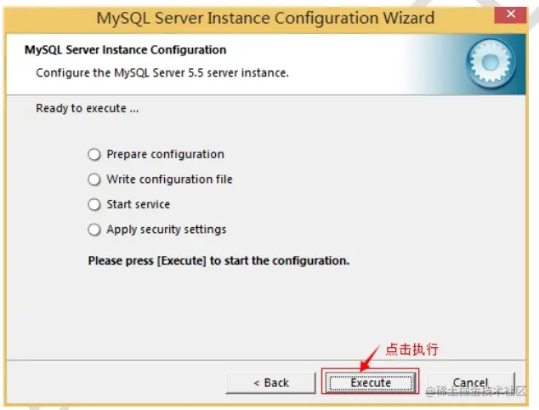Select the Write configuration file step indicator
Screen dimensions: 539x410
(x=94, y=179)
